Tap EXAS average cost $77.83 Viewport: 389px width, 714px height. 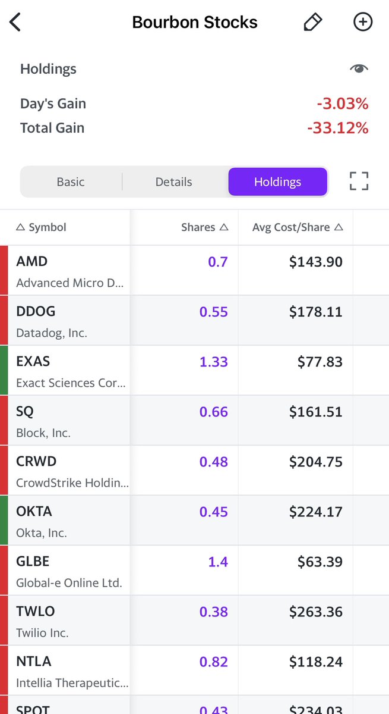(x=320, y=362)
